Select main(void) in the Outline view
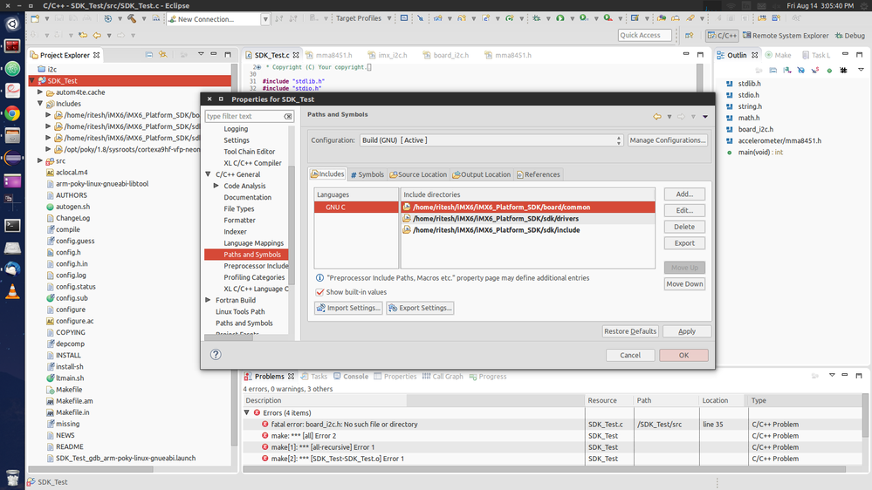Viewport: 872px width, 490px height. pos(759,153)
